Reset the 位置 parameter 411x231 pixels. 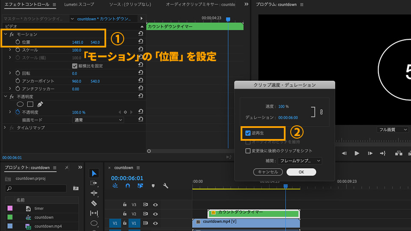point(140,41)
